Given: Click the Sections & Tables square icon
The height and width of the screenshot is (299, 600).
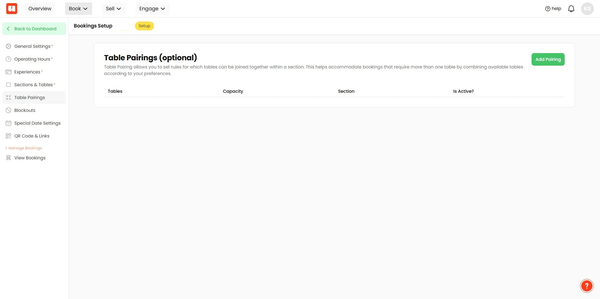Looking at the screenshot, I should (x=8, y=85).
